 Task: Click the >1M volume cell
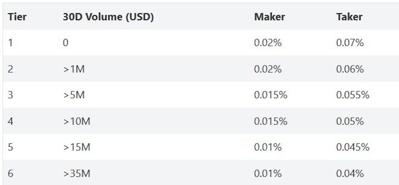pos(74,69)
